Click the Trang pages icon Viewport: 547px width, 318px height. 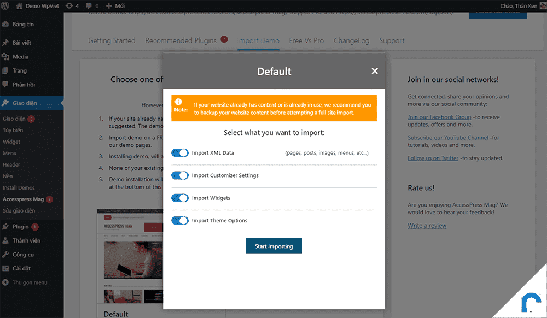click(x=5, y=70)
